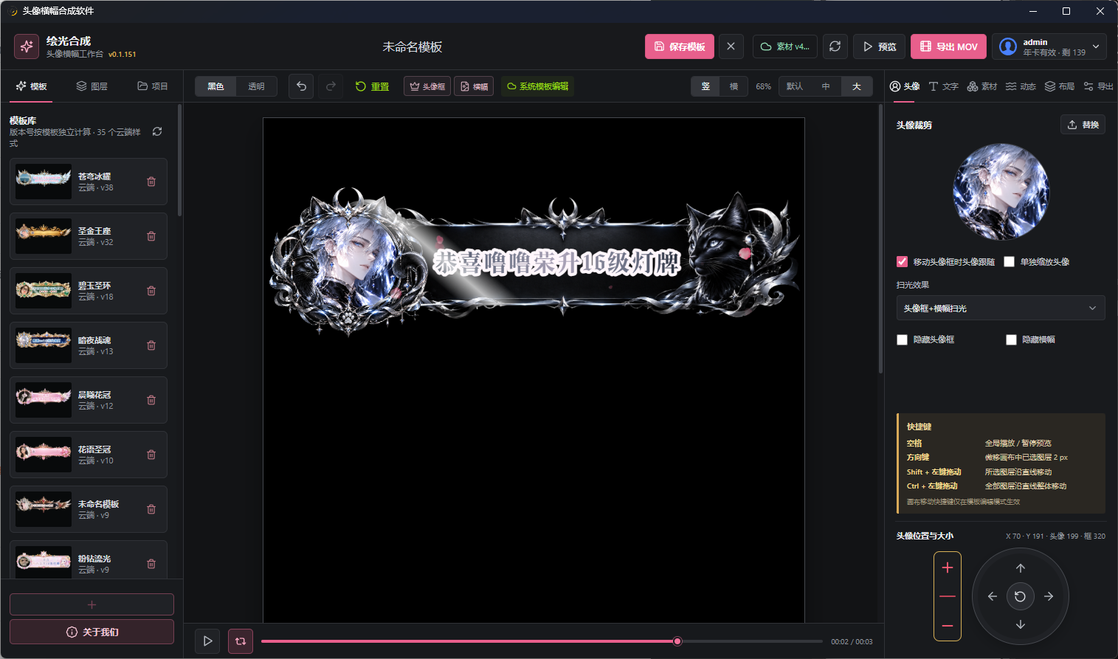Click the sync refresh icon beside 素材 v4

pos(835,46)
